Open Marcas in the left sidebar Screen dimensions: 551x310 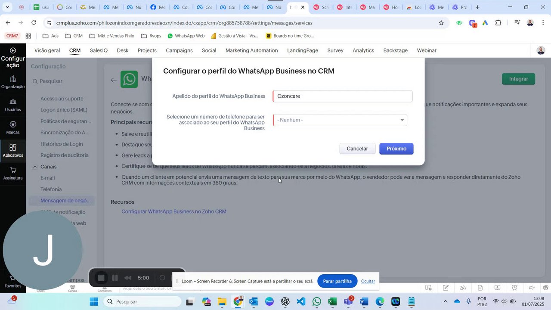pyautogui.click(x=13, y=127)
